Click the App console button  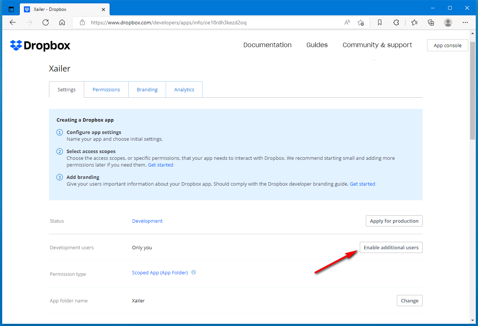(x=447, y=45)
